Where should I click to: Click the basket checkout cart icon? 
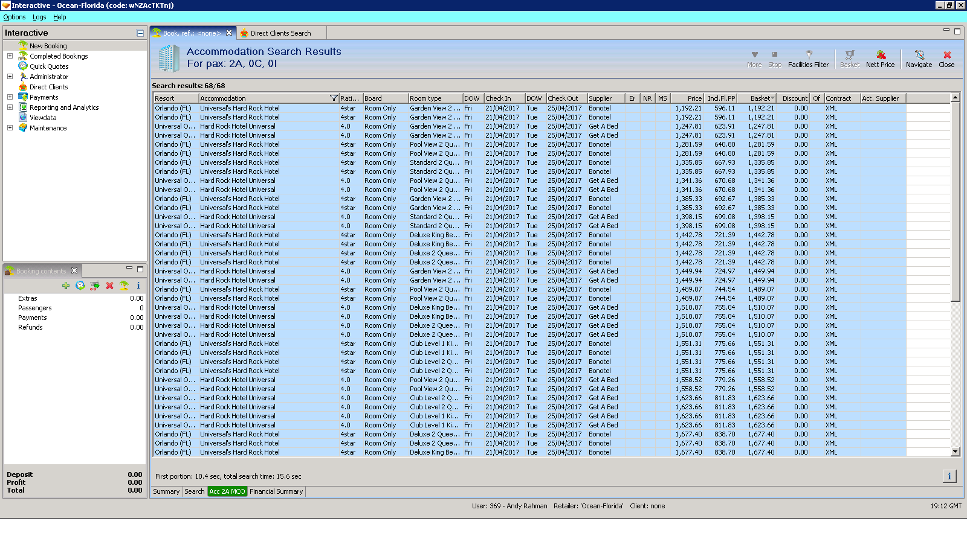pos(95,286)
